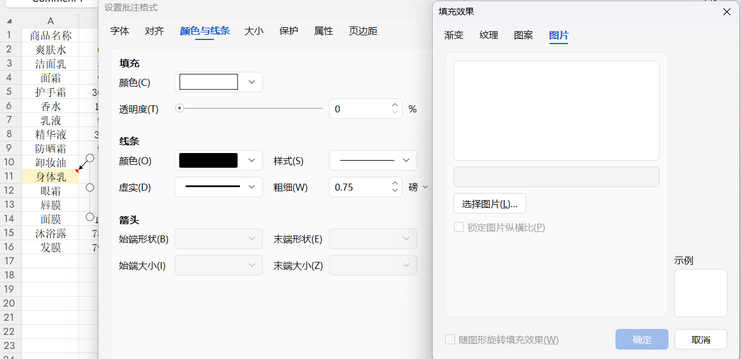Open the 页边距 tab
This screenshot has height=359, width=741.
362,31
